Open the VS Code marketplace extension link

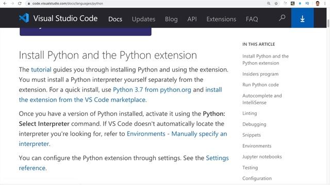82,100
